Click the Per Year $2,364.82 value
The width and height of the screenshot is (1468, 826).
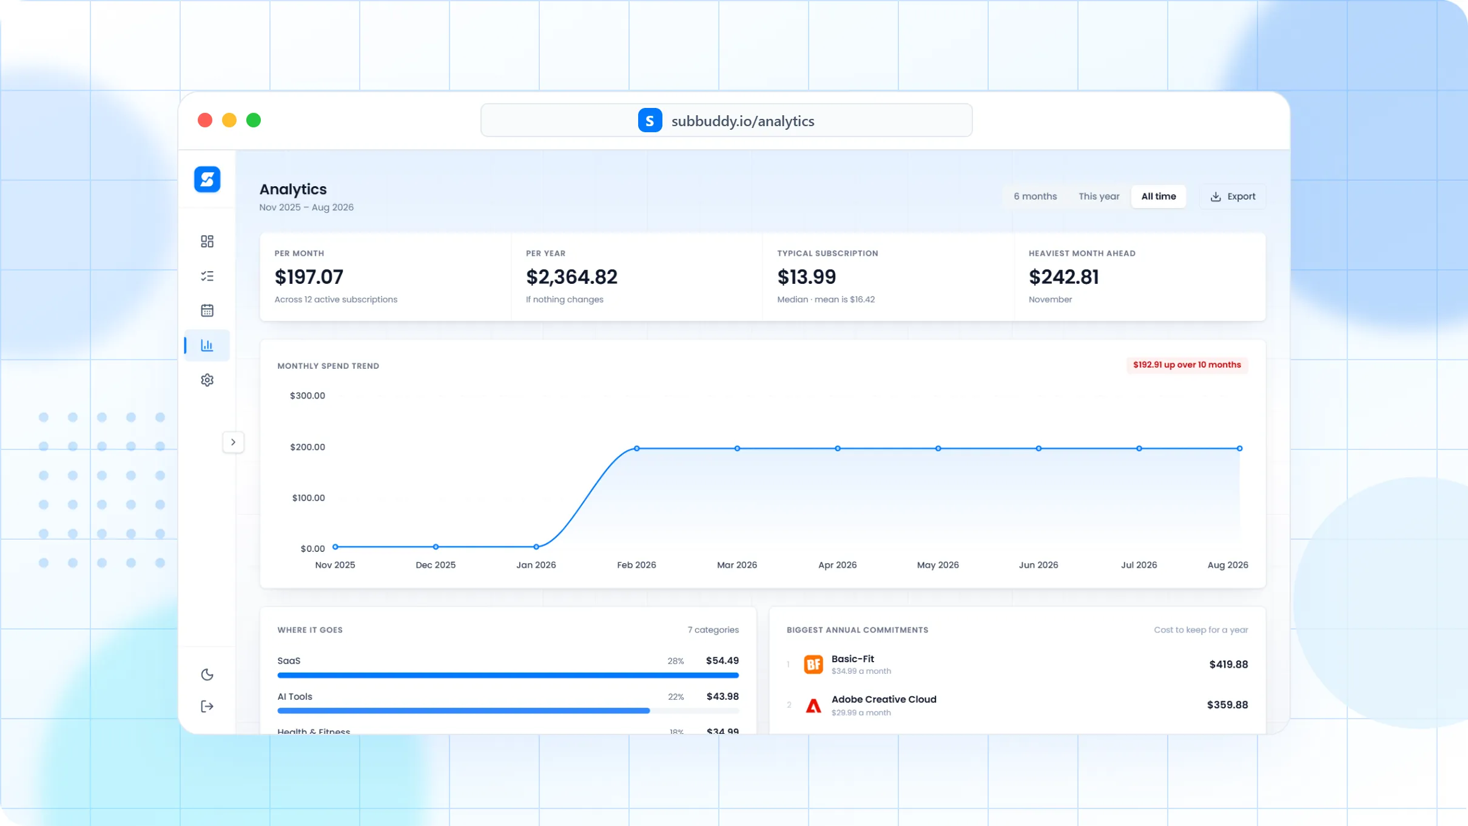click(571, 277)
